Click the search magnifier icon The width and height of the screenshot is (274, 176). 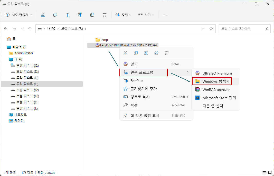[x=267, y=29]
